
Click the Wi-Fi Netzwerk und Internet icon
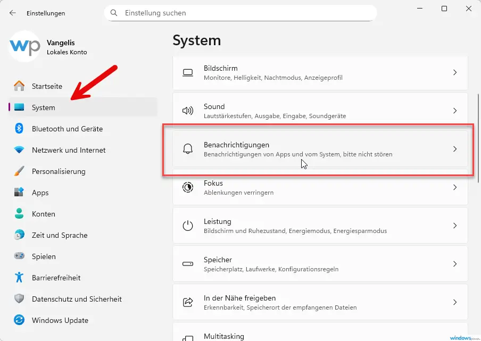19,150
